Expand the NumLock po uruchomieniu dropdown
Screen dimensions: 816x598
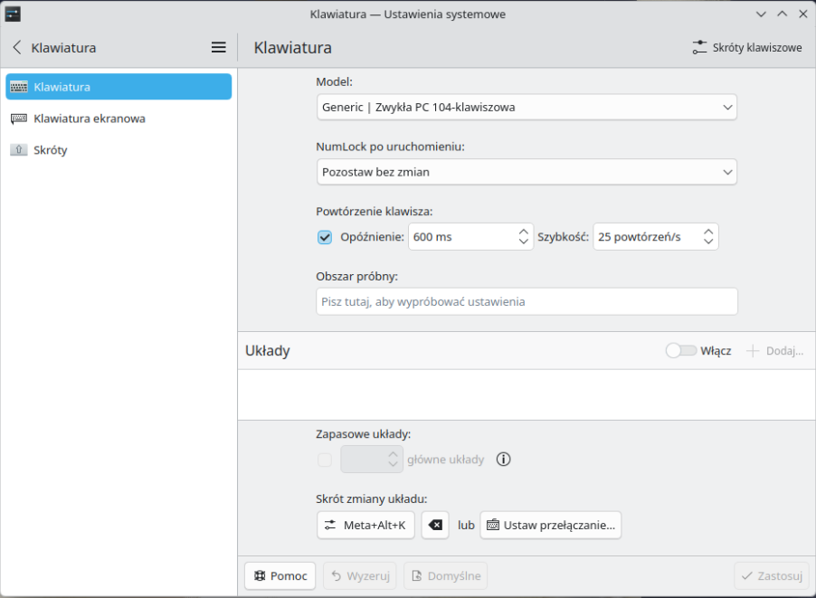click(x=527, y=172)
